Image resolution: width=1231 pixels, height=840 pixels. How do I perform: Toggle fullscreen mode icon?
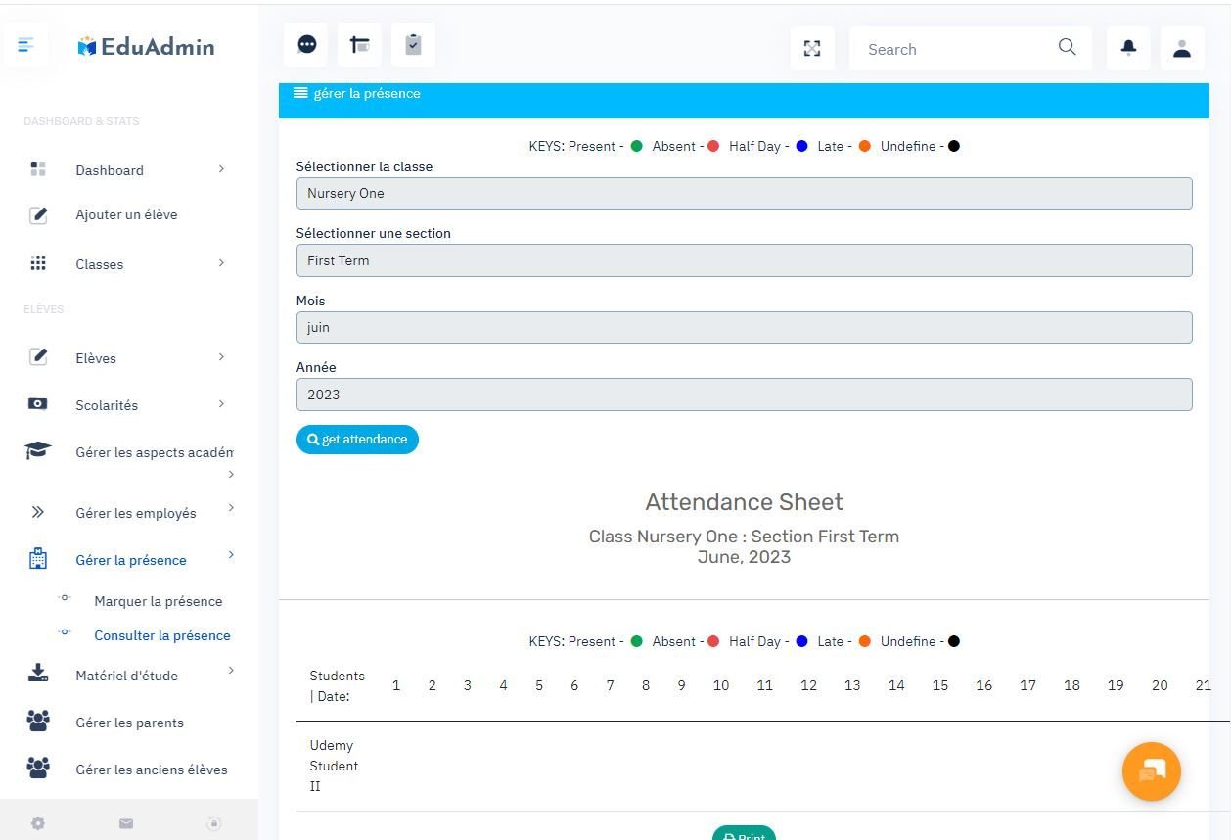click(x=812, y=49)
